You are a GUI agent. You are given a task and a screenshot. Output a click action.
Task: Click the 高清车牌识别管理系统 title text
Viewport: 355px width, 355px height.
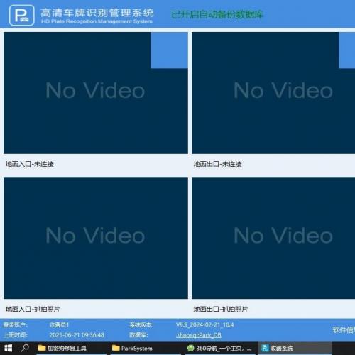97,13
